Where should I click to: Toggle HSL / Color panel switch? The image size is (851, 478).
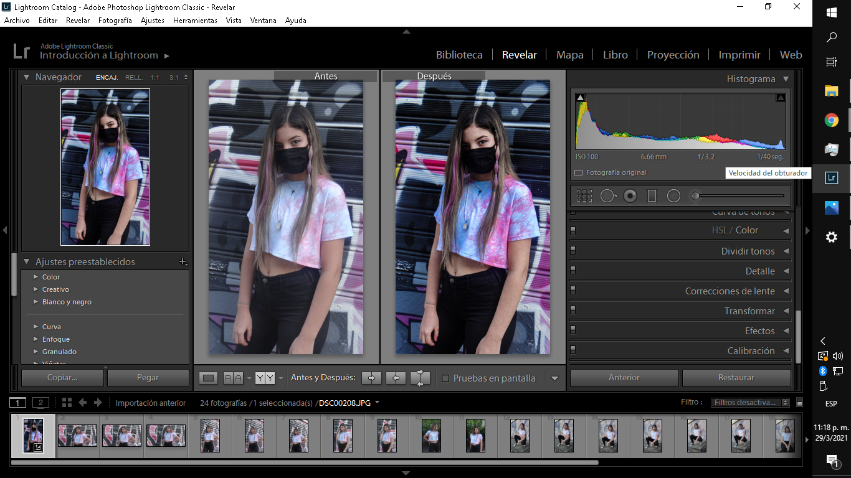573,231
